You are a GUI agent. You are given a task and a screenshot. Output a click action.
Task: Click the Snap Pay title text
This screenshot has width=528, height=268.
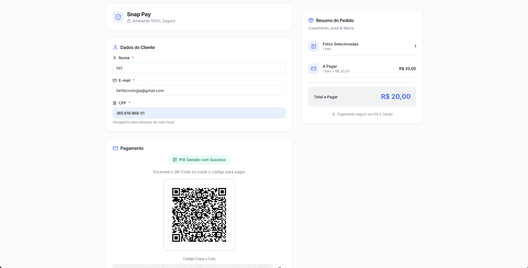pos(139,14)
